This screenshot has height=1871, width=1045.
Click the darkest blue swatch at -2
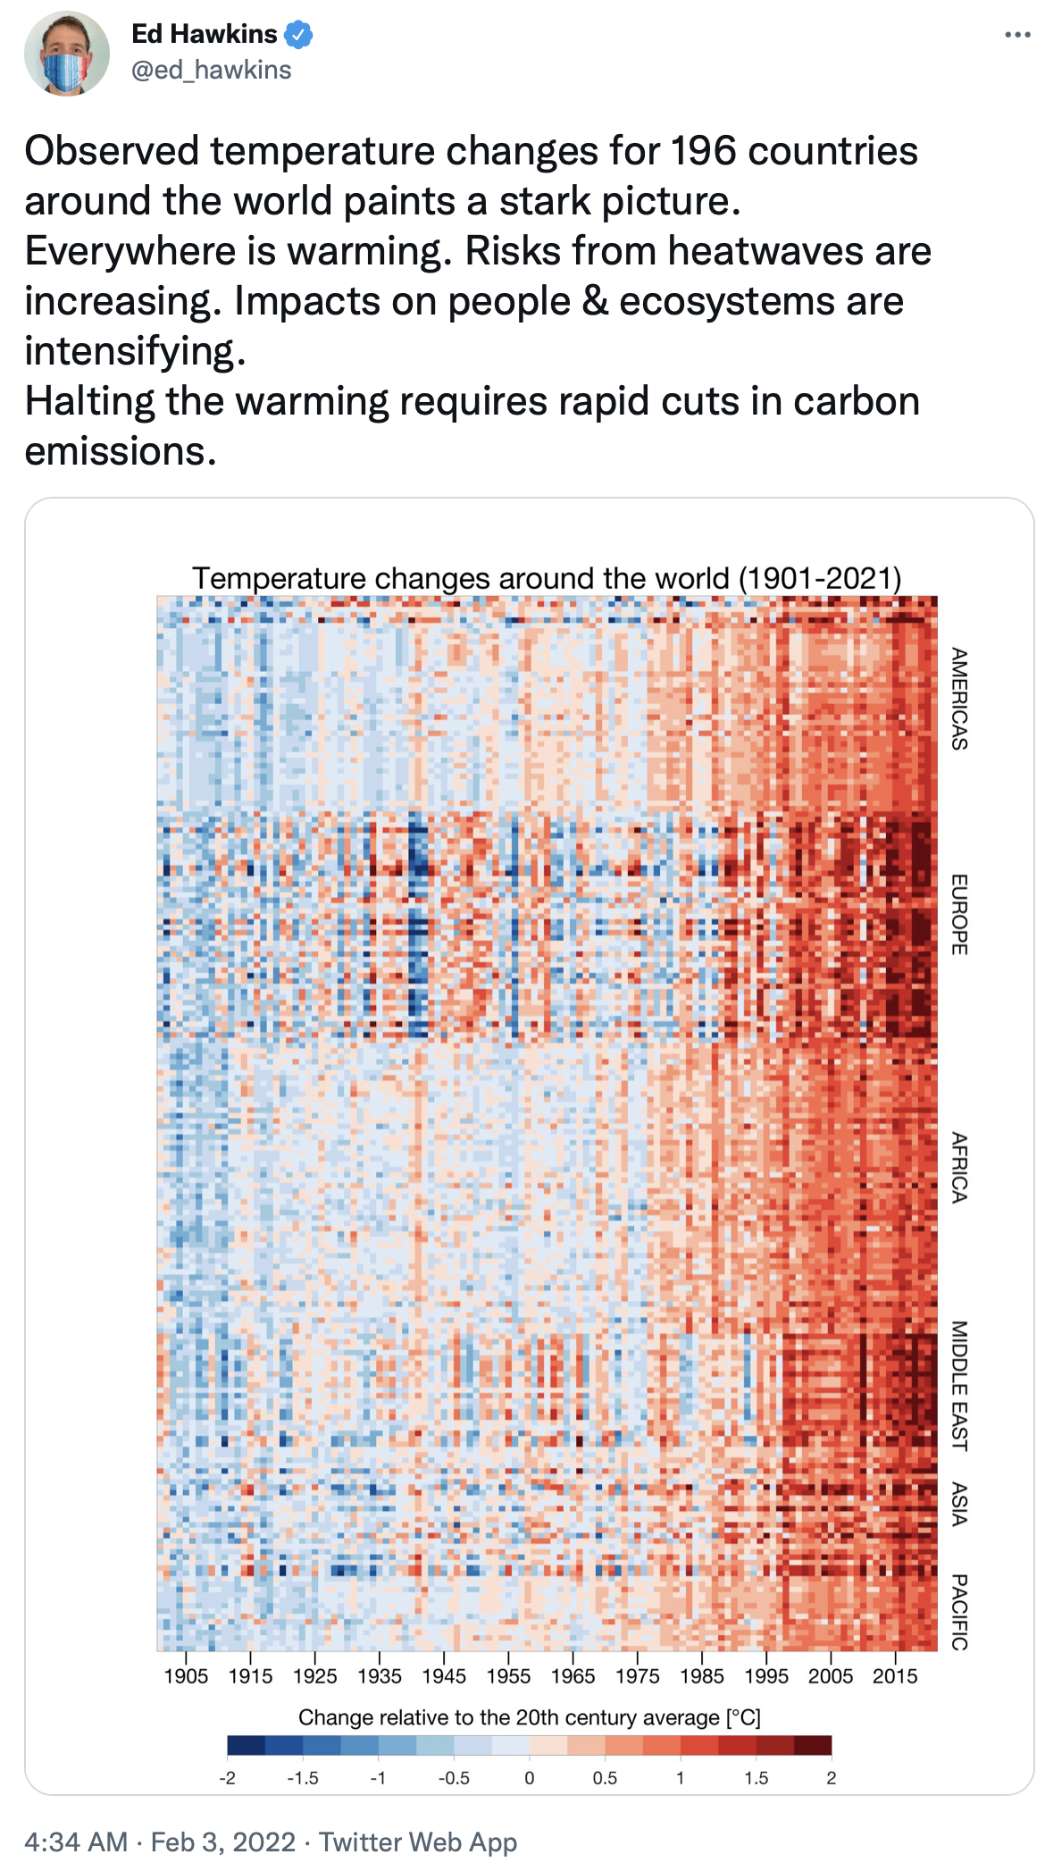point(247,1745)
